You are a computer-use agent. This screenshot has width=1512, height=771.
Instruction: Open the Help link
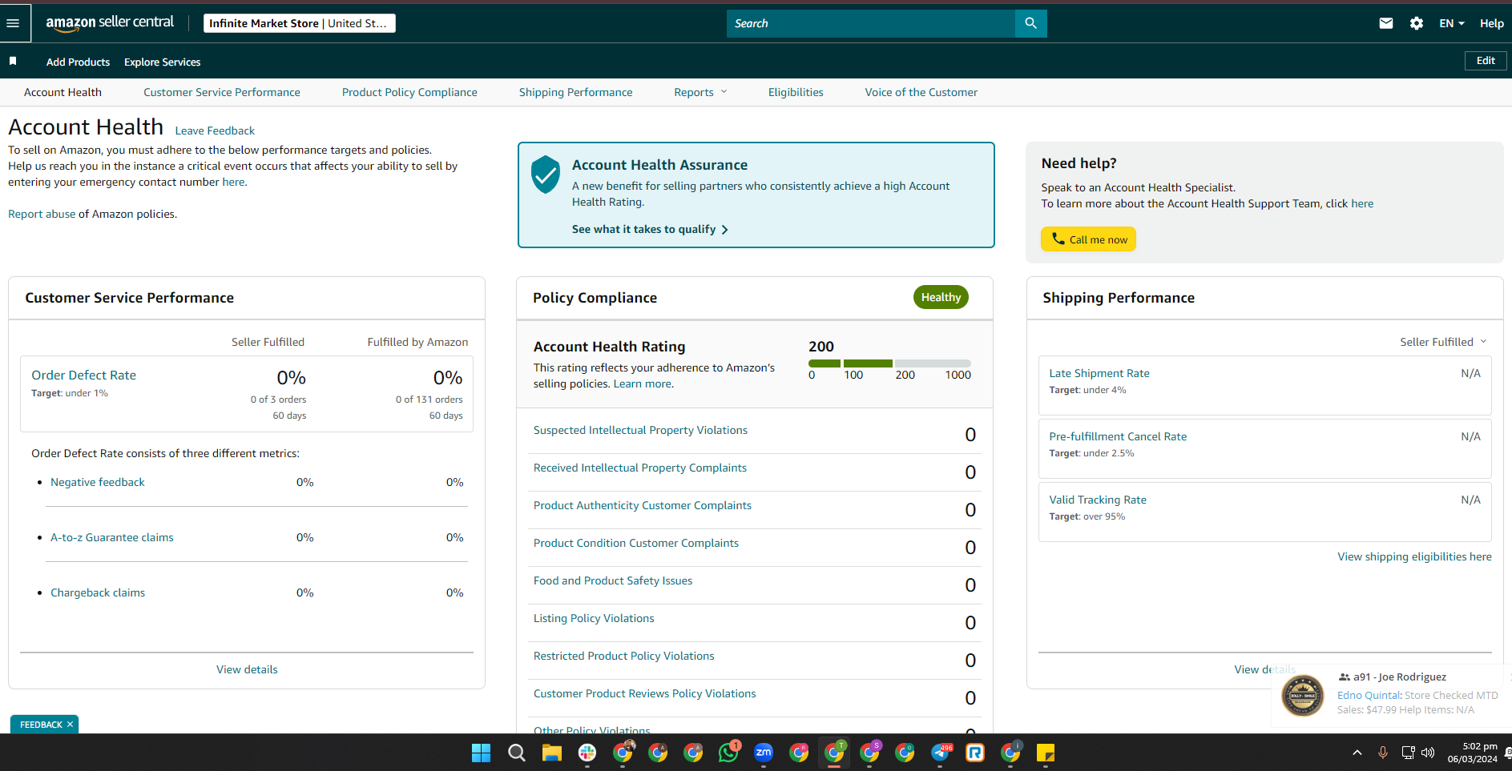click(x=1491, y=23)
